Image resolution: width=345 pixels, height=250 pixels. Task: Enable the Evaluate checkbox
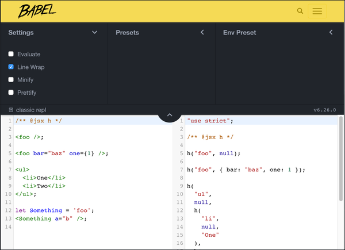(x=11, y=54)
